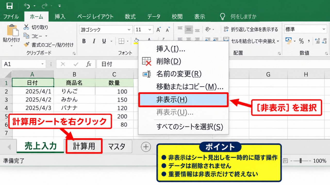Choose すべてのシートを選択(S) menu item
The height and width of the screenshot is (185, 330).
point(183,127)
